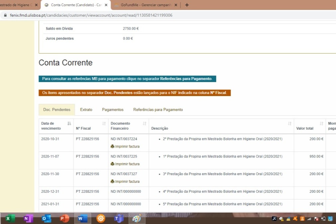Open the Java update tray icon

coord(302,219)
